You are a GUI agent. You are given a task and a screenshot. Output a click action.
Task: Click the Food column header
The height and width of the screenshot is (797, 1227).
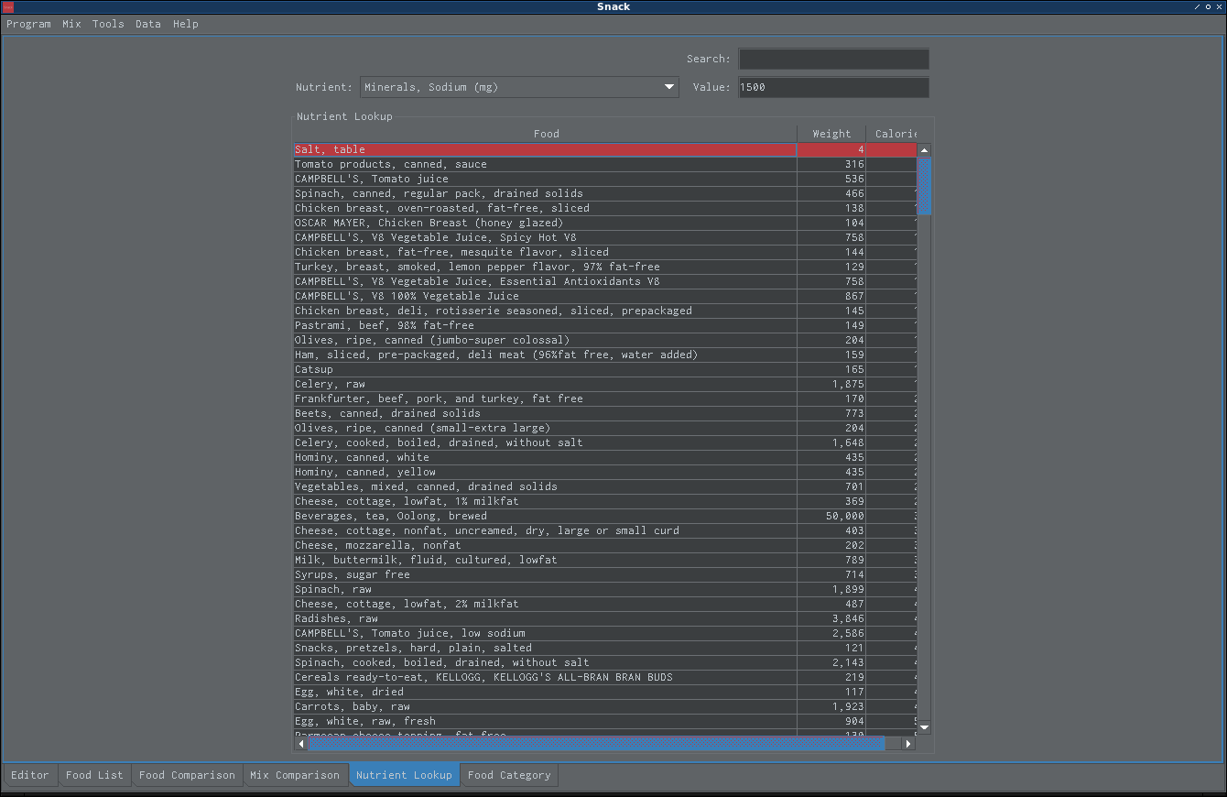546,134
